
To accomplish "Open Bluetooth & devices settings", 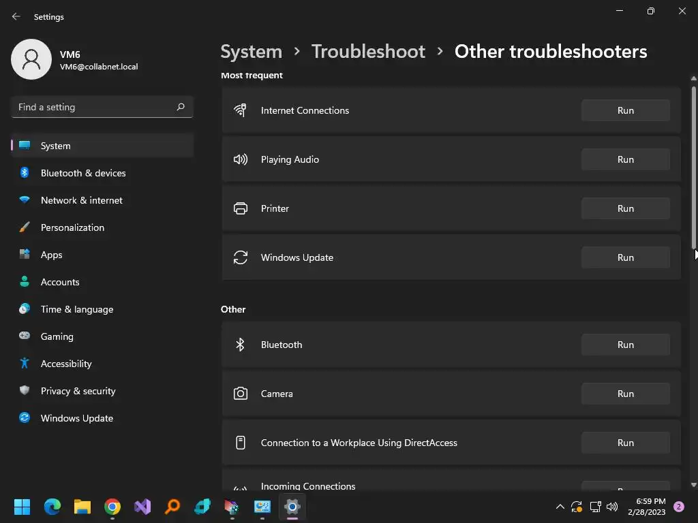I will tap(102, 173).
